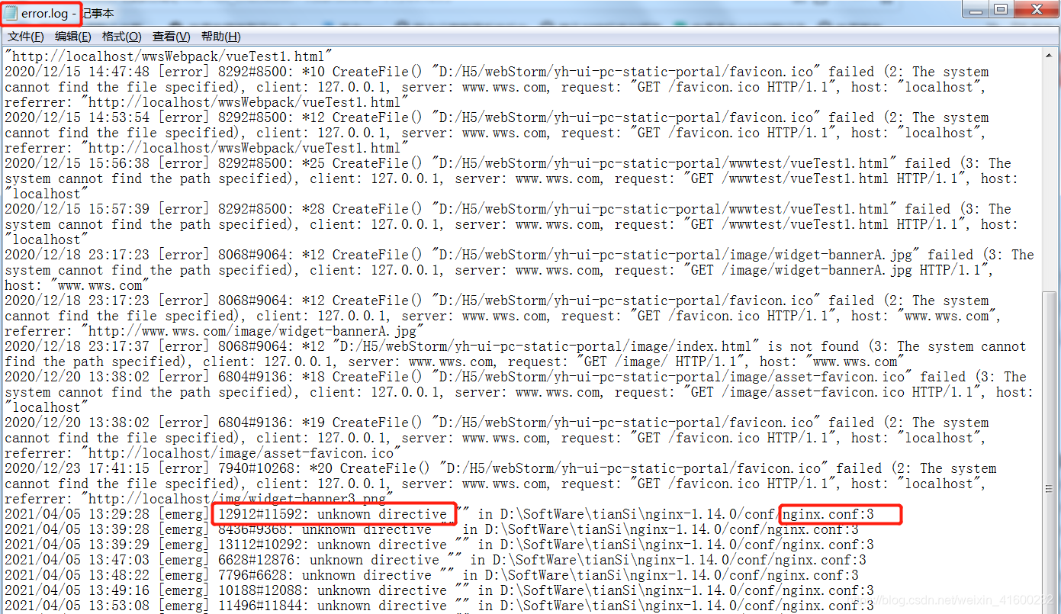Open the 帮助(H) menu
Screen dimensions: 1061x614
click(x=219, y=36)
